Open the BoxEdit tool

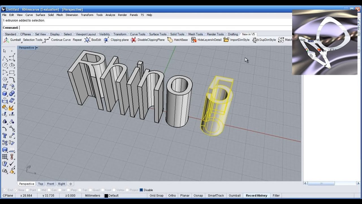93,40
